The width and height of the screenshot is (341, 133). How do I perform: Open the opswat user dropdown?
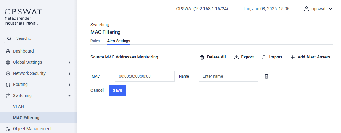click(331, 9)
